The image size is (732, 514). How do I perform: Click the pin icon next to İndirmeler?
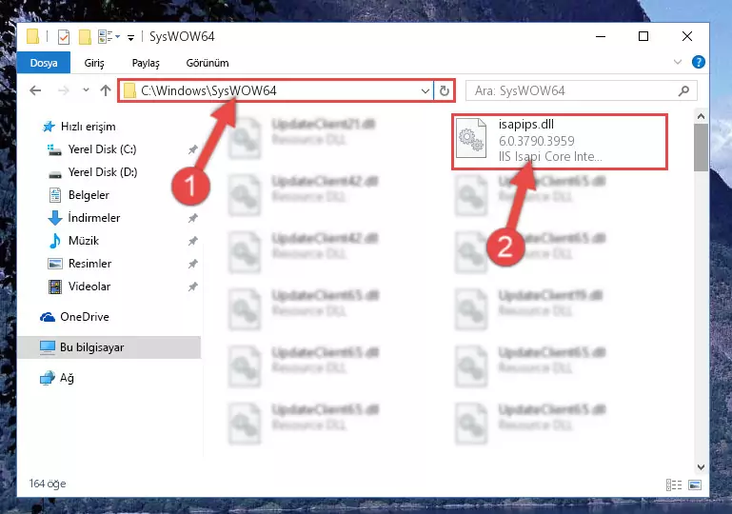click(193, 218)
